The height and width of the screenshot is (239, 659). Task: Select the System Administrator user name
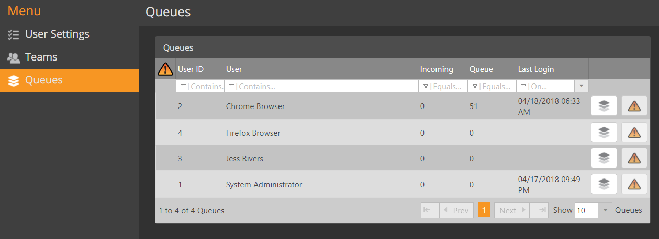[264, 184]
